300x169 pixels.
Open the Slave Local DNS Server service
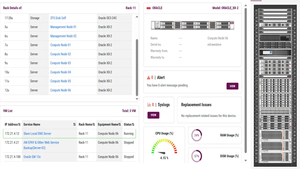pos(37,134)
